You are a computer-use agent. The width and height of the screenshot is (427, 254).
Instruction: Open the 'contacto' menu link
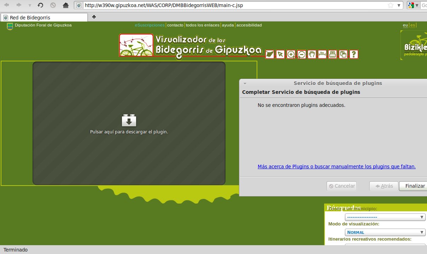click(175, 25)
